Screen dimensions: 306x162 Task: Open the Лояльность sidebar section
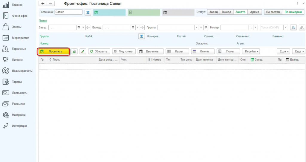15,93
